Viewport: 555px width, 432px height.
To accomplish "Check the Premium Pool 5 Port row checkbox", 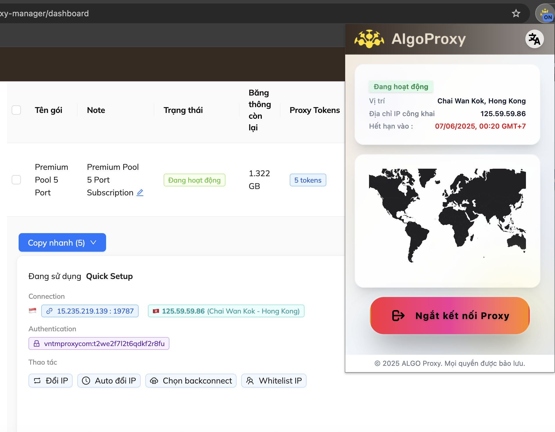I will (x=16, y=180).
